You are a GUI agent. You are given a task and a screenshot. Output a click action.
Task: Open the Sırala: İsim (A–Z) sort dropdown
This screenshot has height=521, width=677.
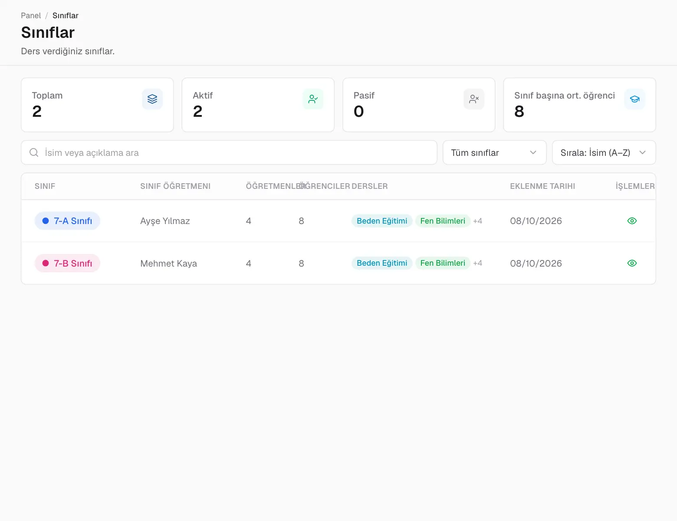pos(604,152)
